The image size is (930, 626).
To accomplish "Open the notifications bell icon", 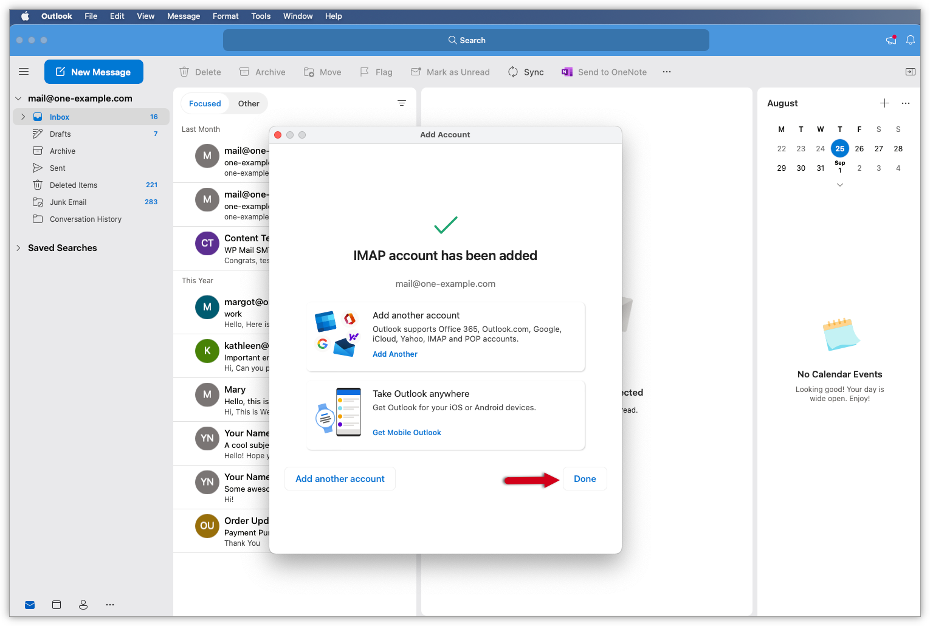I will (x=910, y=40).
